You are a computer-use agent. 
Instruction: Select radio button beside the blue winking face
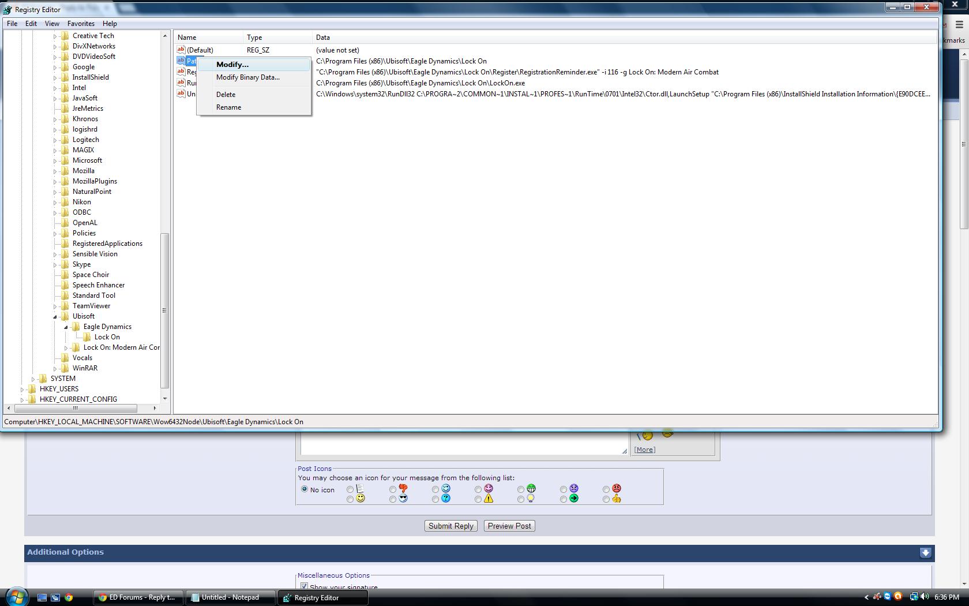coord(435,489)
